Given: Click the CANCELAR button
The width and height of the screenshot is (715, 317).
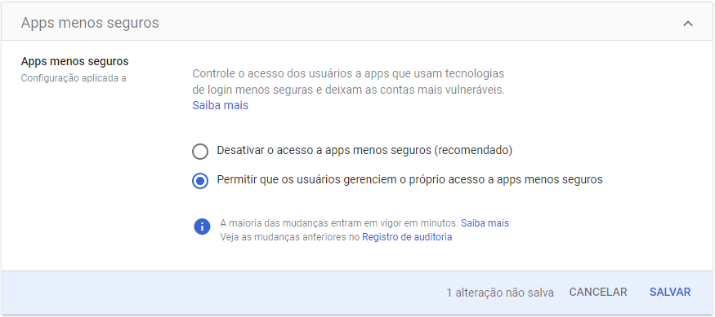Looking at the screenshot, I should point(598,292).
